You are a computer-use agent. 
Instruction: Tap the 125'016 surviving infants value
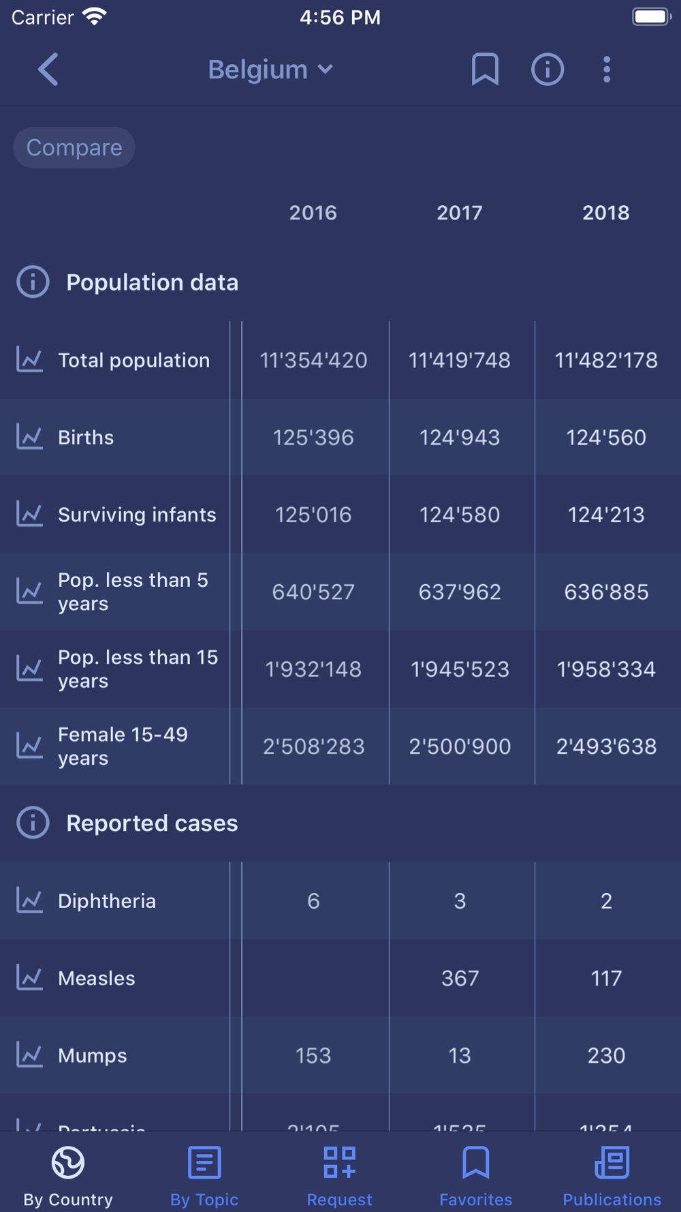click(x=313, y=515)
